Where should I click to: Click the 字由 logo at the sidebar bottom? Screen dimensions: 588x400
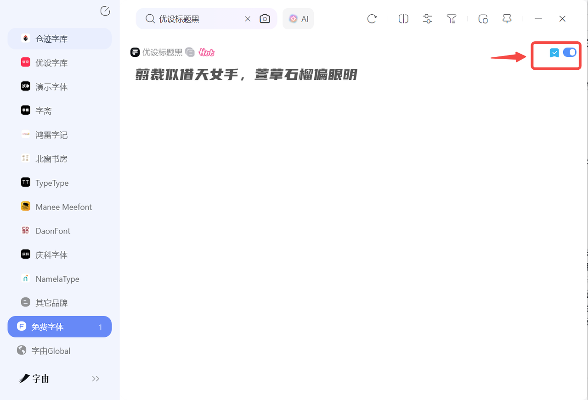coord(34,378)
